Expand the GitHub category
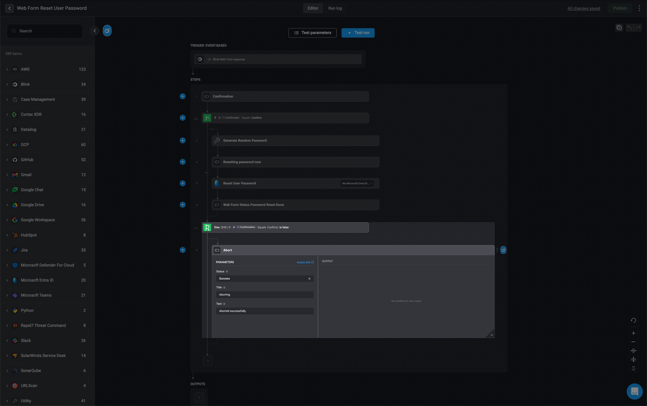Image resolution: width=647 pixels, height=406 pixels. pos(7,160)
